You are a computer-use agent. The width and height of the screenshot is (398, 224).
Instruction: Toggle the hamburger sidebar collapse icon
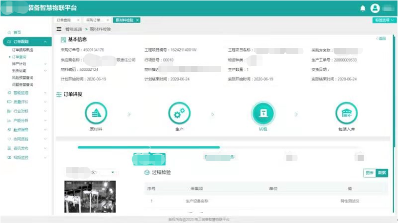(x=60, y=29)
